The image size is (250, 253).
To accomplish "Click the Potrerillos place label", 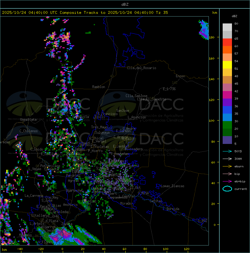I will pyautogui.click(x=50, y=166).
